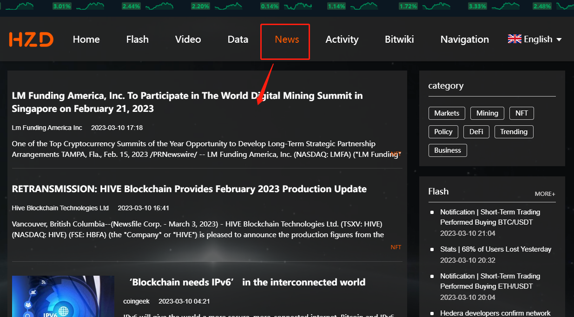Click the 'coingeek' source name

point(137,301)
